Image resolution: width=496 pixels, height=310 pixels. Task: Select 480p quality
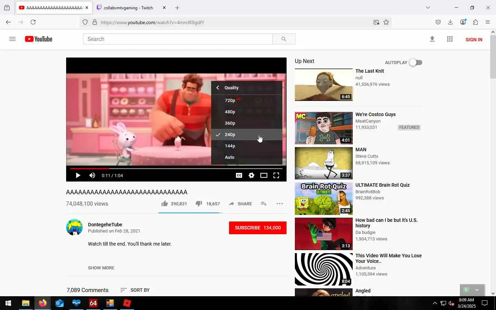[247, 112]
